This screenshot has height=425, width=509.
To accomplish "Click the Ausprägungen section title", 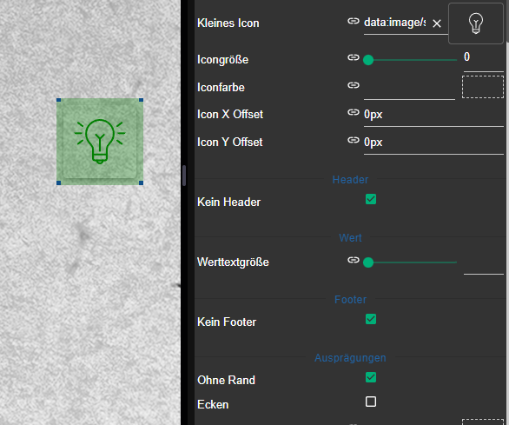I will pyautogui.click(x=350, y=358).
